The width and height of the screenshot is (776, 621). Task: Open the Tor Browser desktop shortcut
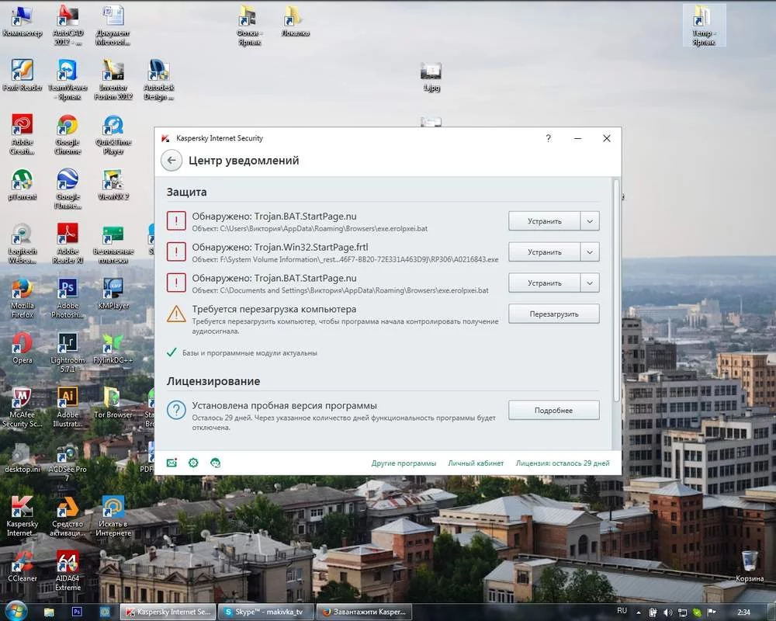pos(113,398)
